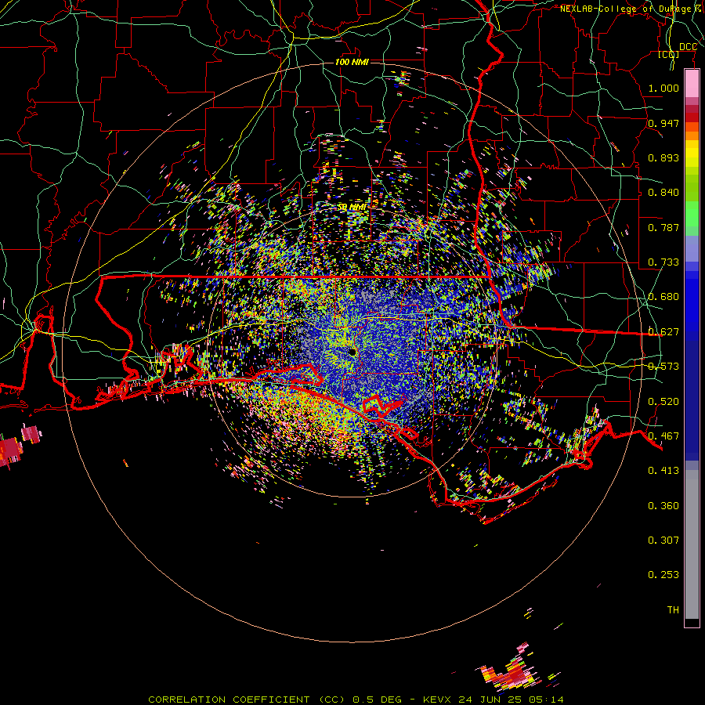Viewport: 705px width, 705px height.
Task: Pick the yellow band on the color bar
Action: point(692,154)
